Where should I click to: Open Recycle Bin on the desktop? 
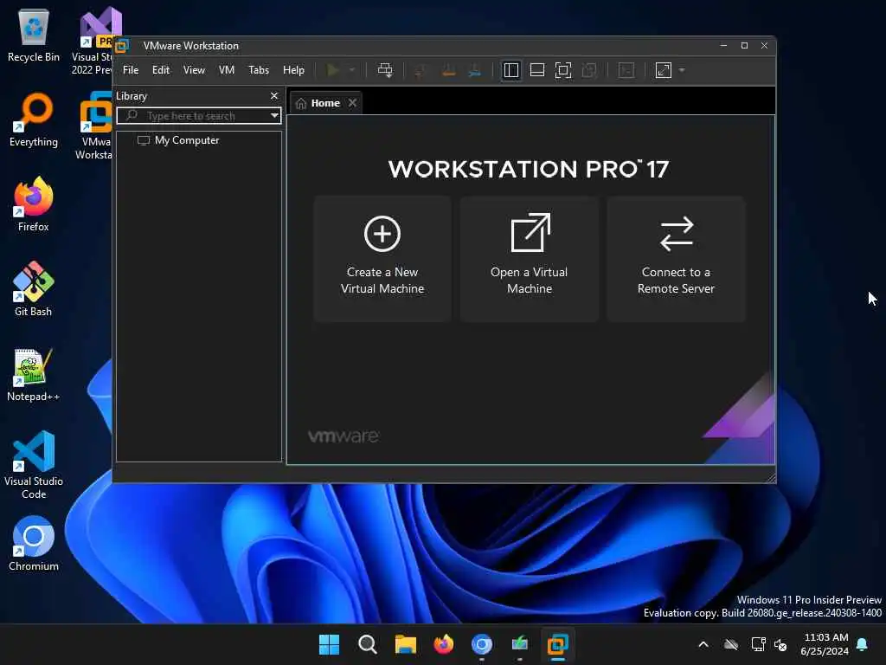tap(34, 36)
